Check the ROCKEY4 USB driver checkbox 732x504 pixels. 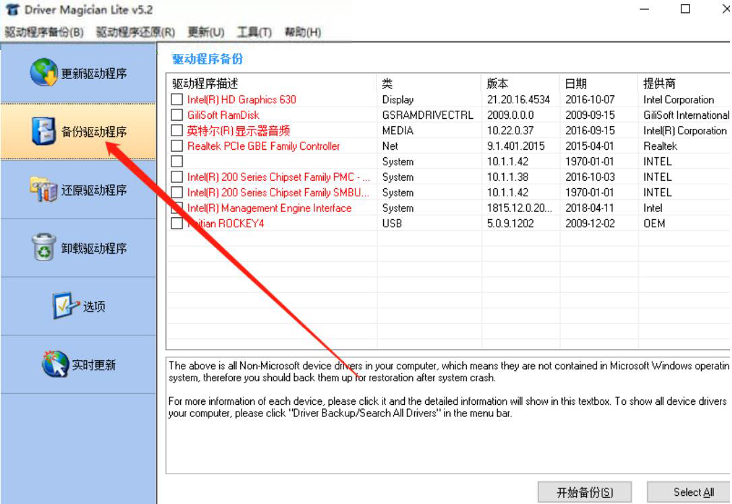(177, 223)
